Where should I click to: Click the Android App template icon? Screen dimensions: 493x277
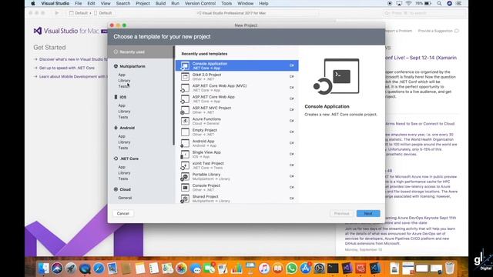click(185, 143)
